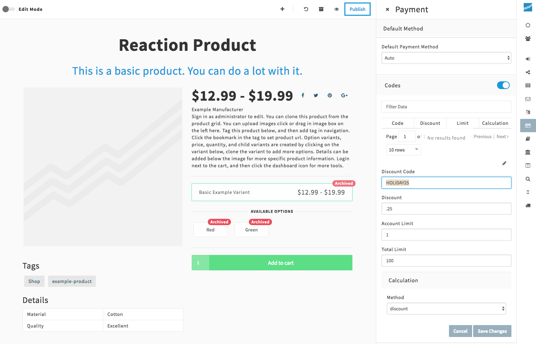The width and height of the screenshot is (536, 344).
Task: Open the 10 rows page size dropdown
Action: pos(403,150)
